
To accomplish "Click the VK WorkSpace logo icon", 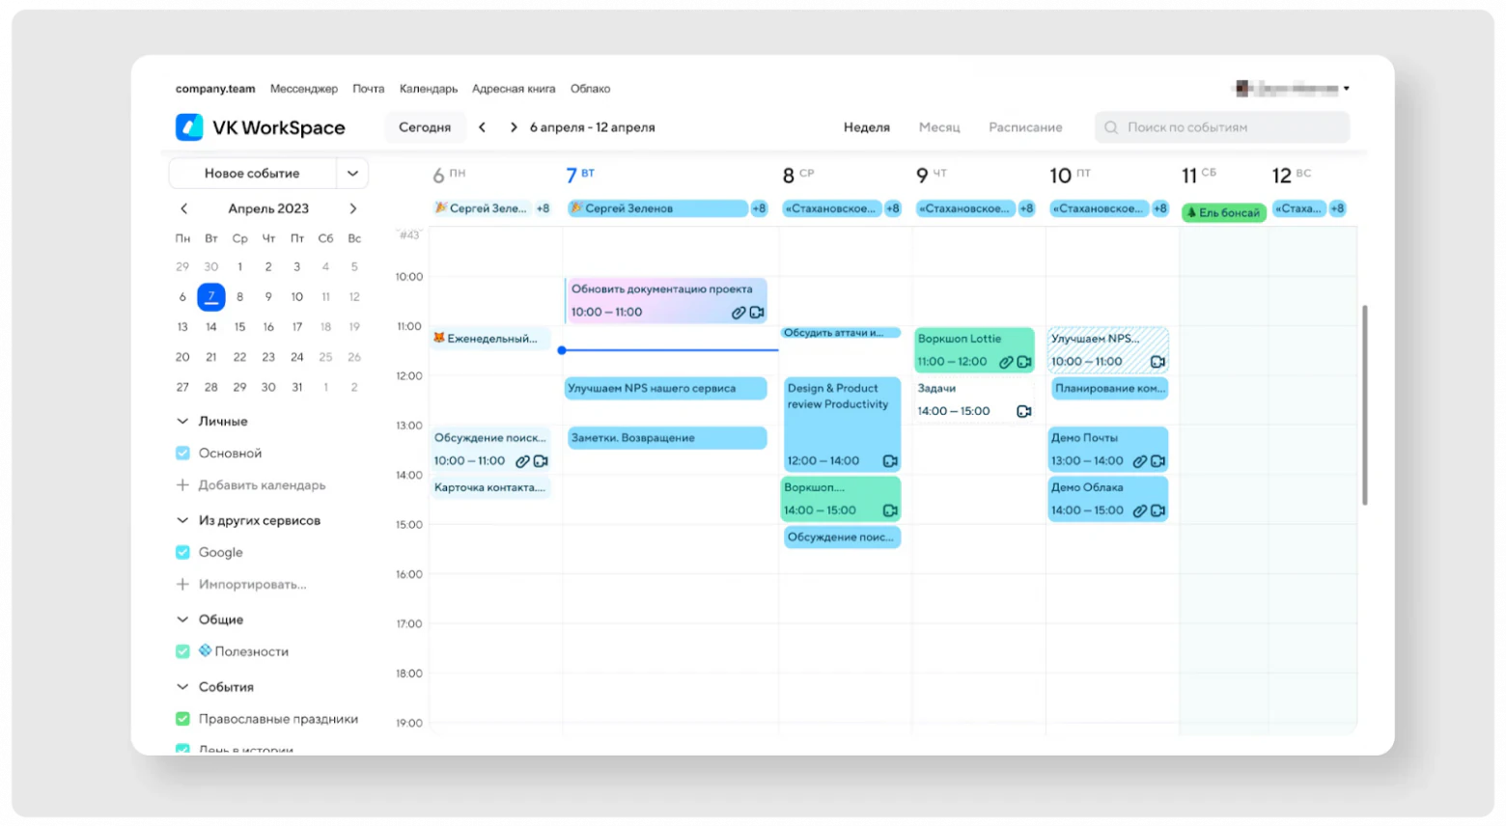I will tap(189, 127).
